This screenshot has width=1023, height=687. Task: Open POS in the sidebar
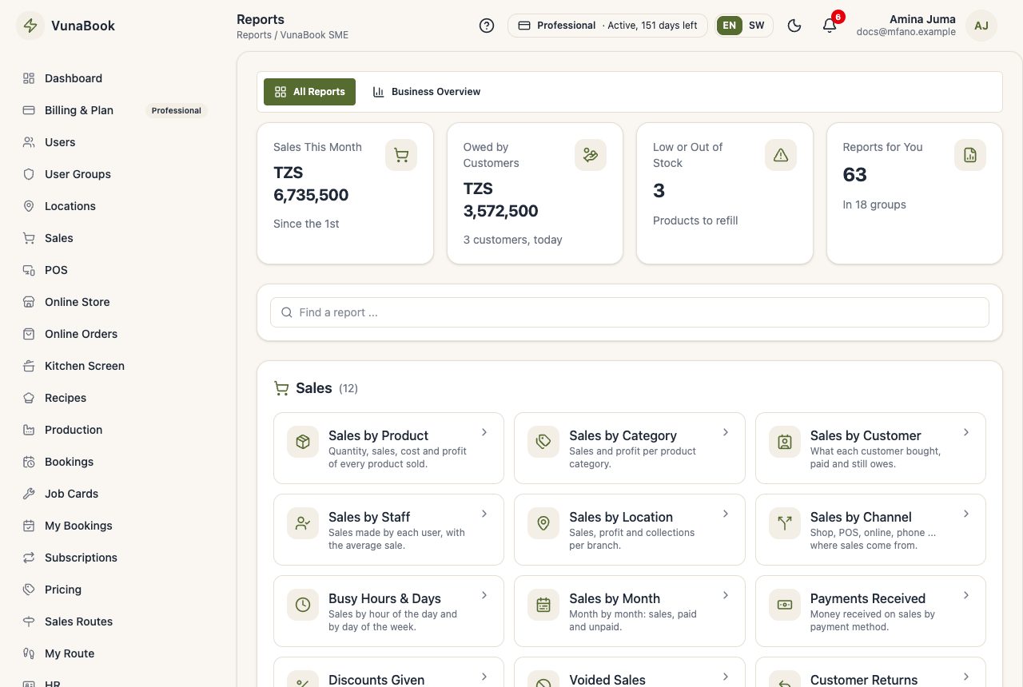(x=113, y=270)
